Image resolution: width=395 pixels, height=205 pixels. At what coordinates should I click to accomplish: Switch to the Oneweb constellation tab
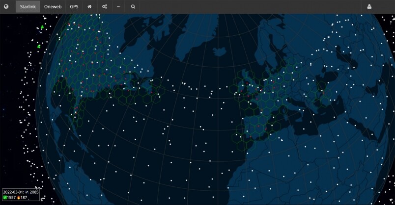click(53, 6)
